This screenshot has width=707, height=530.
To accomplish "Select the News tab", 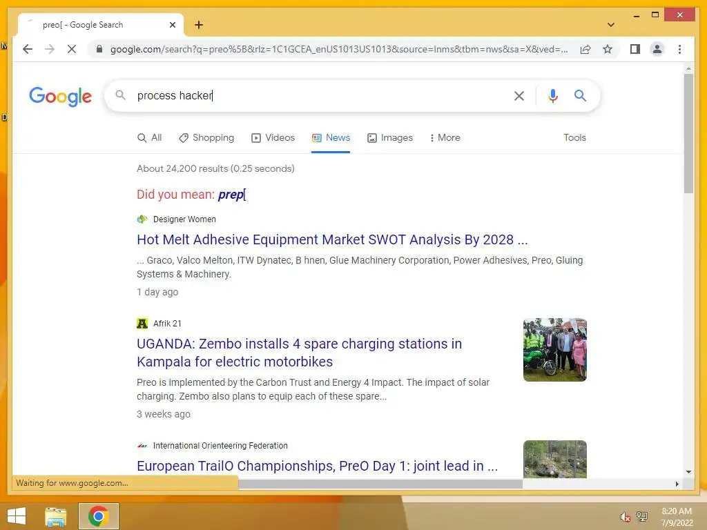I will click(x=331, y=138).
